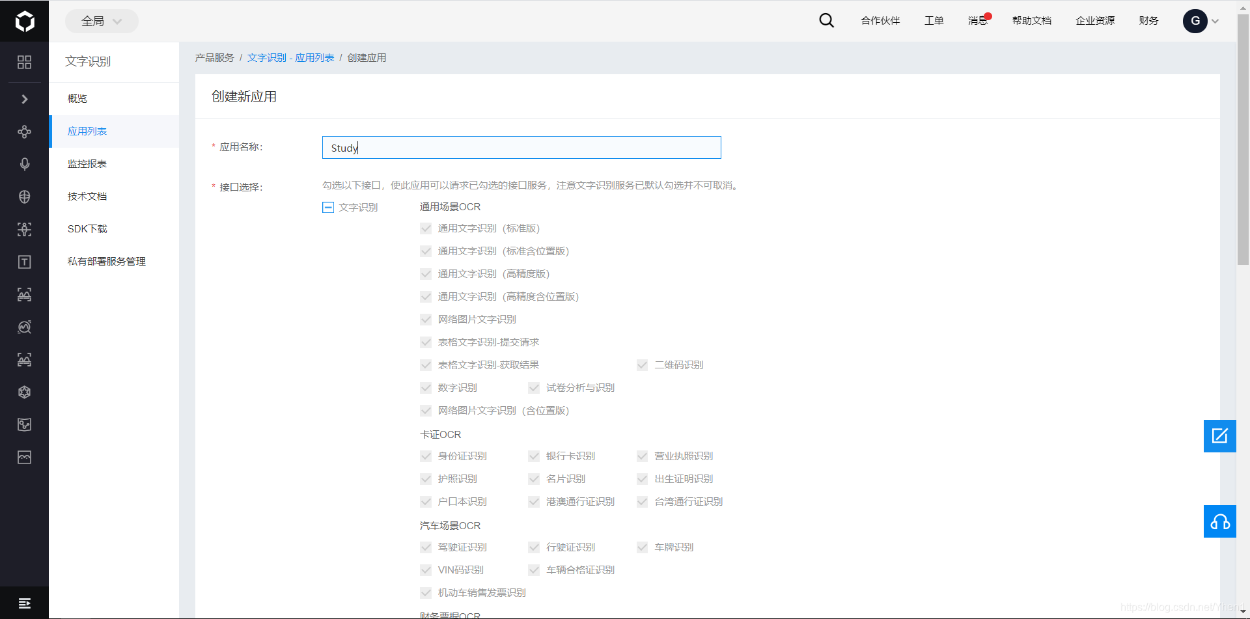Open the map route icon in the sidebar

coord(24,424)
